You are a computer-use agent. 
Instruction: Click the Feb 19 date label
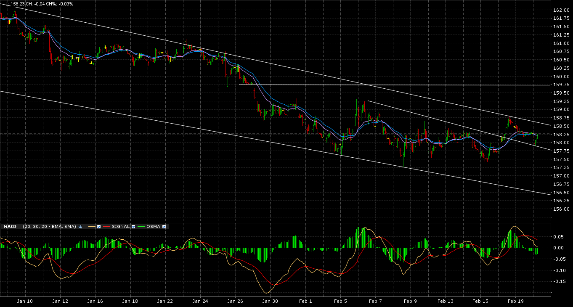click(x=515, y=301)
